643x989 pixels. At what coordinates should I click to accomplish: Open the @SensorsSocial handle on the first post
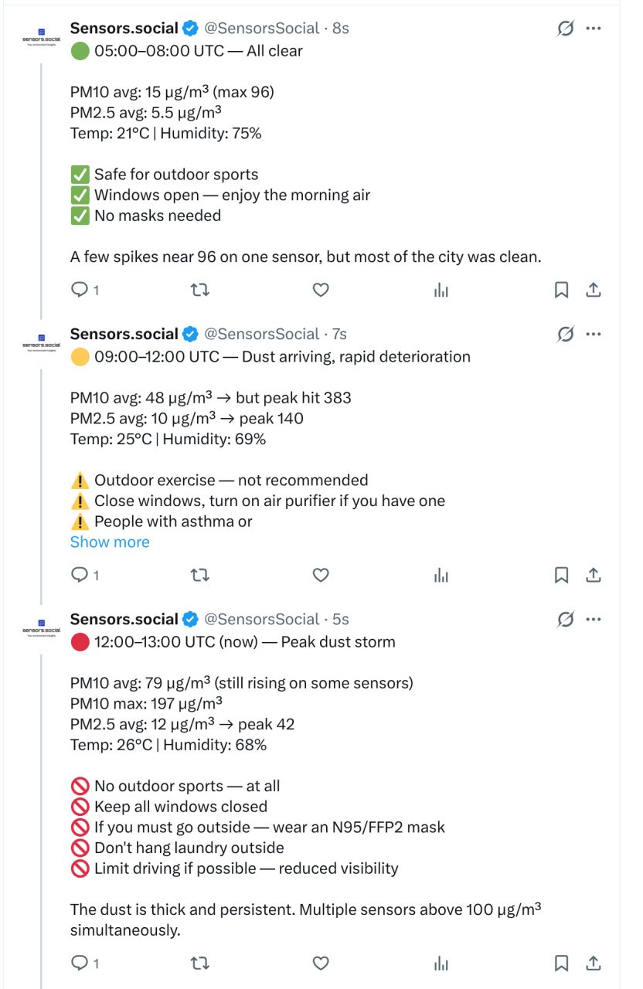pyautogui.click(x=261, y=29)
